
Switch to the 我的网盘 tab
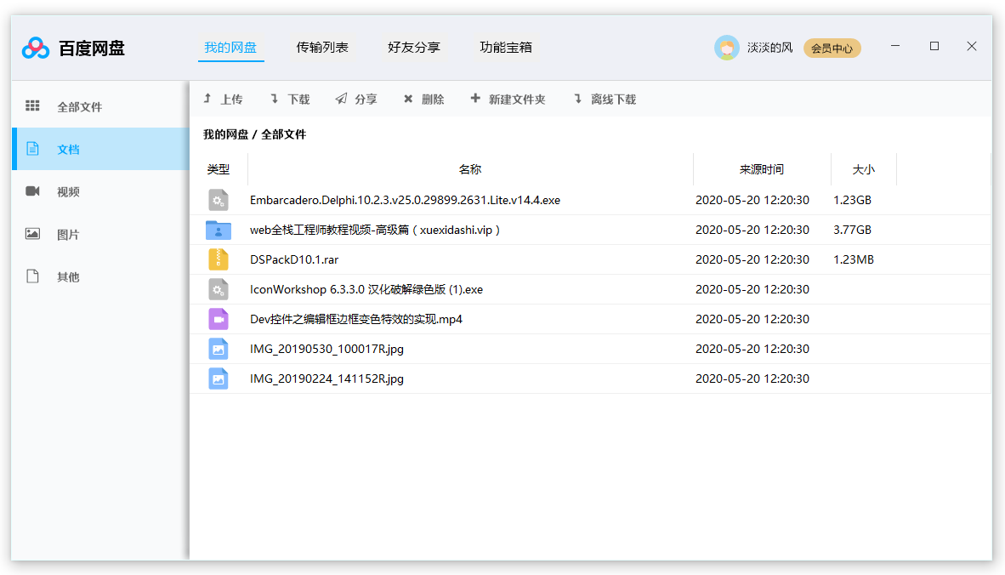230,48
